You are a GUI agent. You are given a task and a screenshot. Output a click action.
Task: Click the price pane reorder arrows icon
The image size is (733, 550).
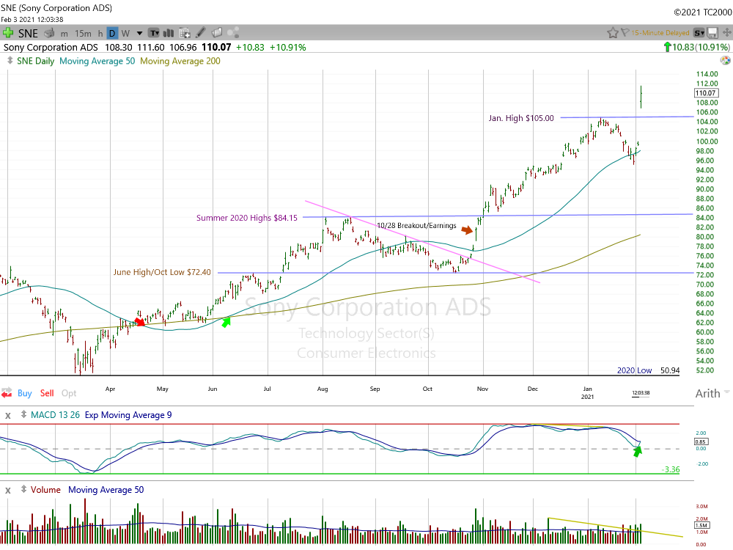pos(10,61)
